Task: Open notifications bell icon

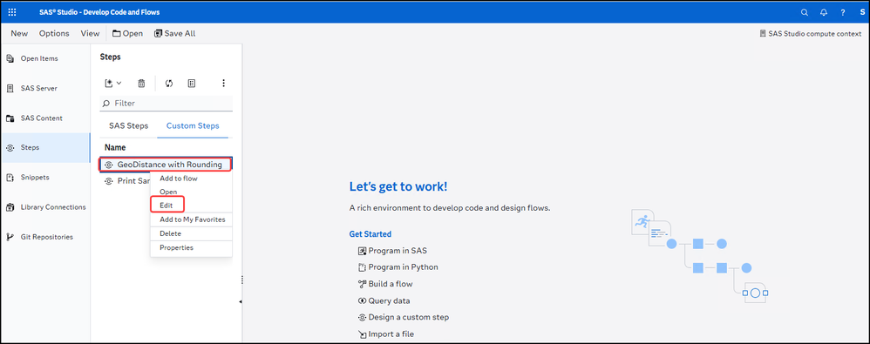Action: point(824,12)
